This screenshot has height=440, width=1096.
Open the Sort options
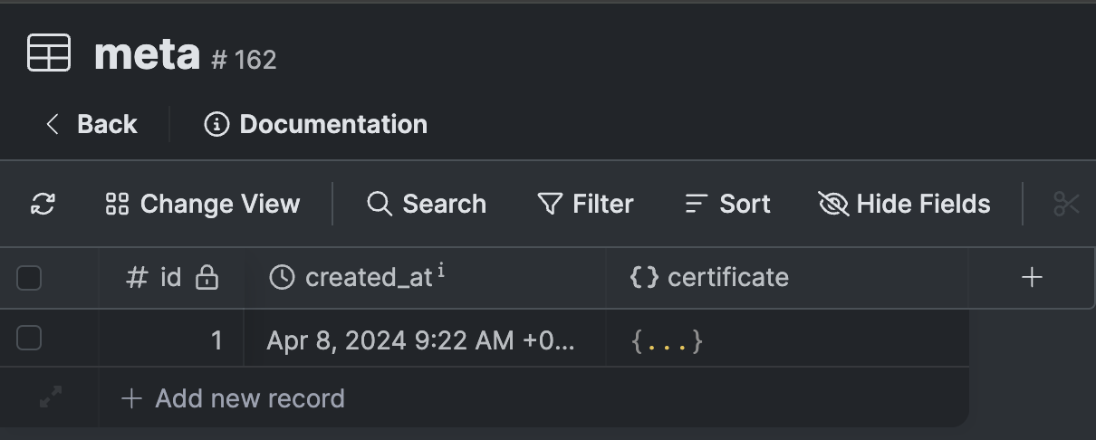click(x=727, y=204)
